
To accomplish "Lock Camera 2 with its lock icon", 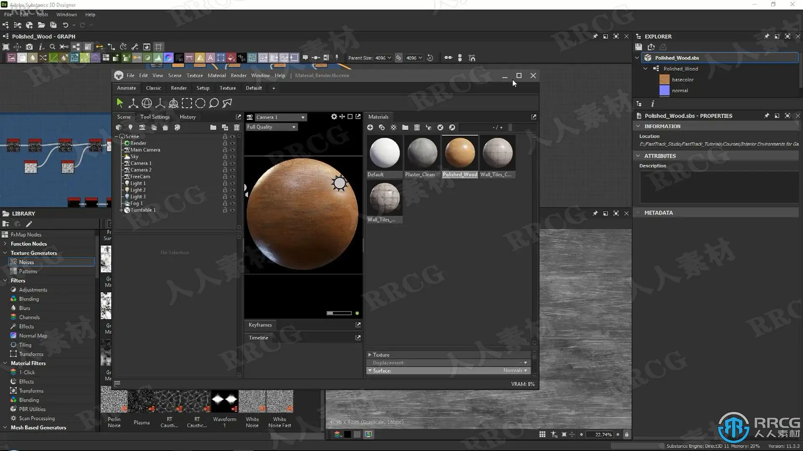I will pos(225,170).
